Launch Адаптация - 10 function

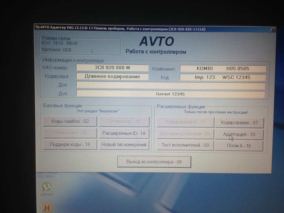point(239,134)
